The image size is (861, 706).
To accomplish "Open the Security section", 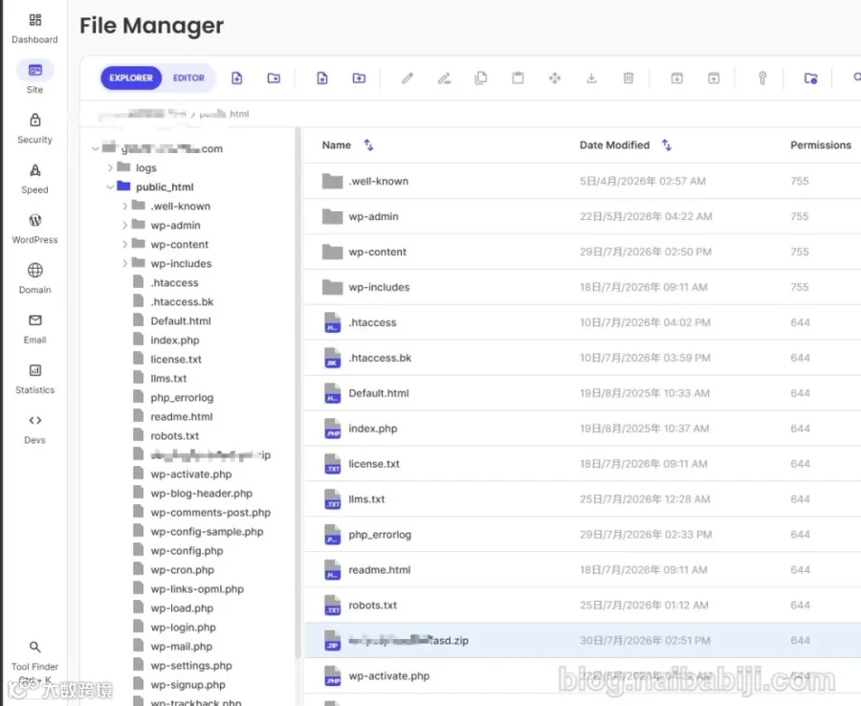I will tap(34, 128).
